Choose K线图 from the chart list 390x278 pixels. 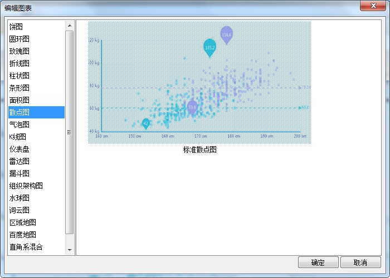click(18, 137)
